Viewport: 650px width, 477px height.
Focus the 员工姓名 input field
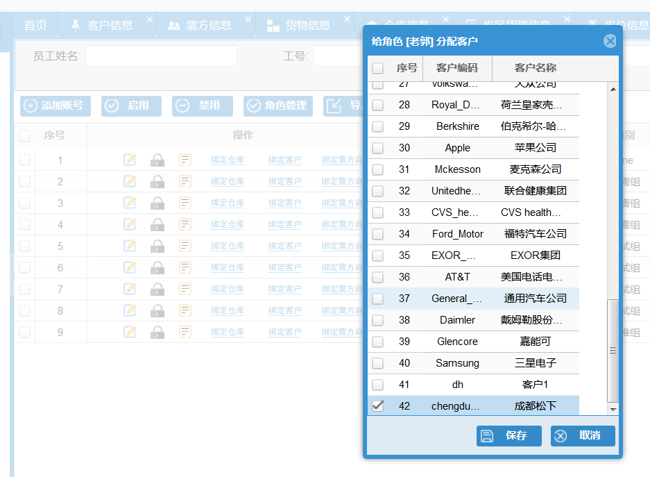point(161,56)
